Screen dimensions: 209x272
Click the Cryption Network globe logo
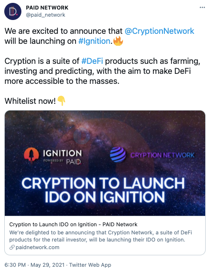[118, 154]
